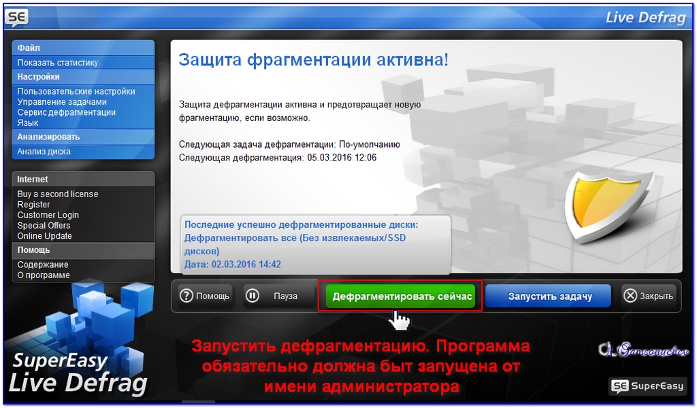Screen dimensions: 697x408
Task: Open О программе about entry
Action: pos(44,275)
